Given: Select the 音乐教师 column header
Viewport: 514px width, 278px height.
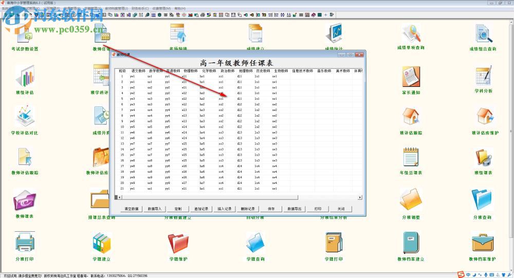Looking at the screenshot, I should (x=324, y=71).
